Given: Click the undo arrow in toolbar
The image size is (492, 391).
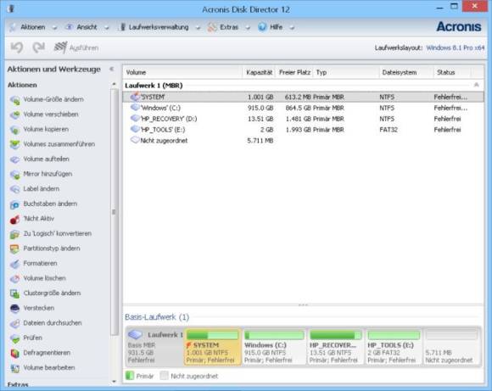Looking at the screenshot, I should click(17, 47).
